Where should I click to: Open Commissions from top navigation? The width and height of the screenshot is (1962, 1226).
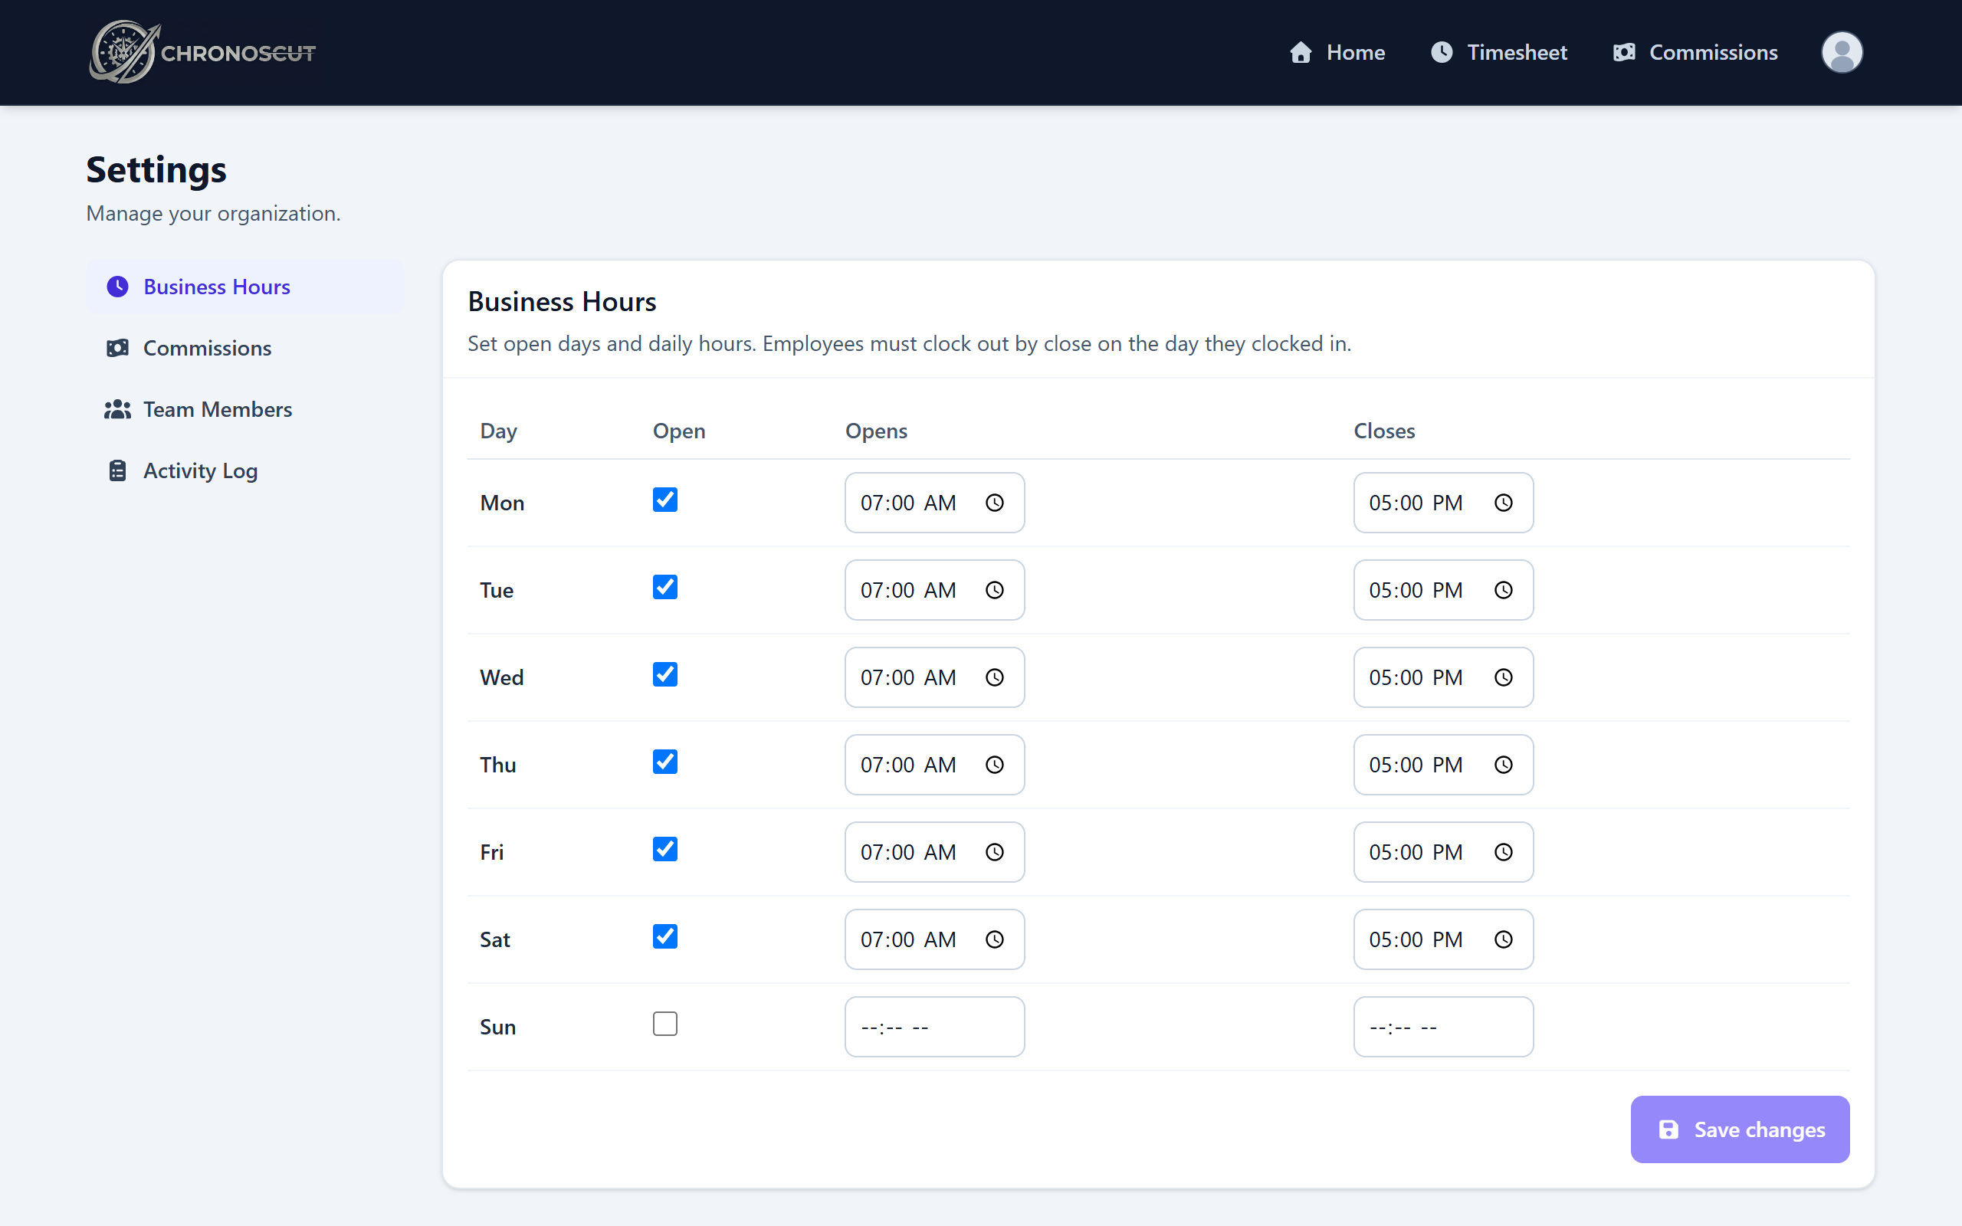click(1695, 53)
